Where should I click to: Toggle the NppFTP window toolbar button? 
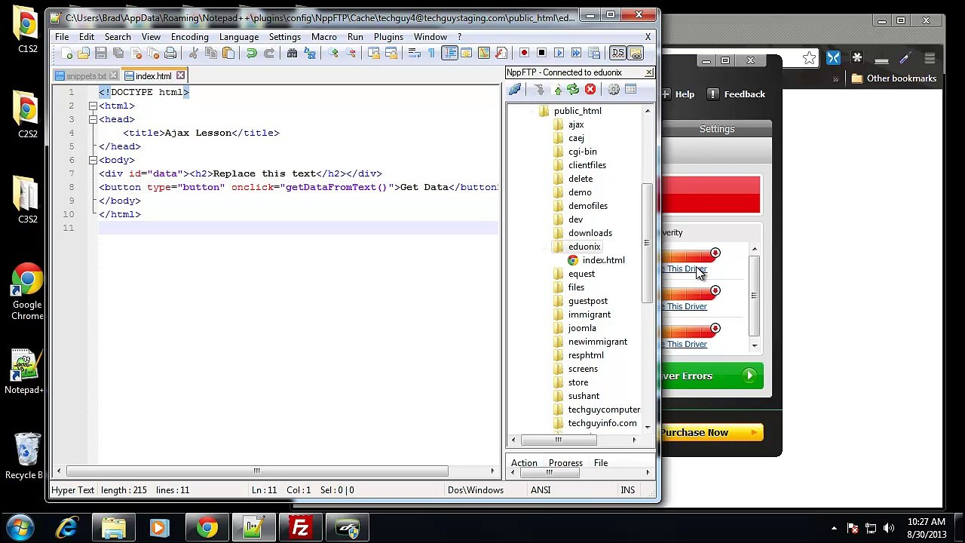click(636, 53)
